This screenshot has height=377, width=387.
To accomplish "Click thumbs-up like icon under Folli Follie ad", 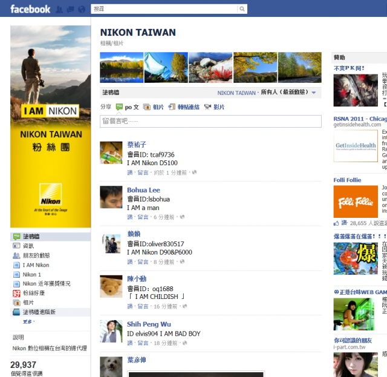I will [336, 223].
